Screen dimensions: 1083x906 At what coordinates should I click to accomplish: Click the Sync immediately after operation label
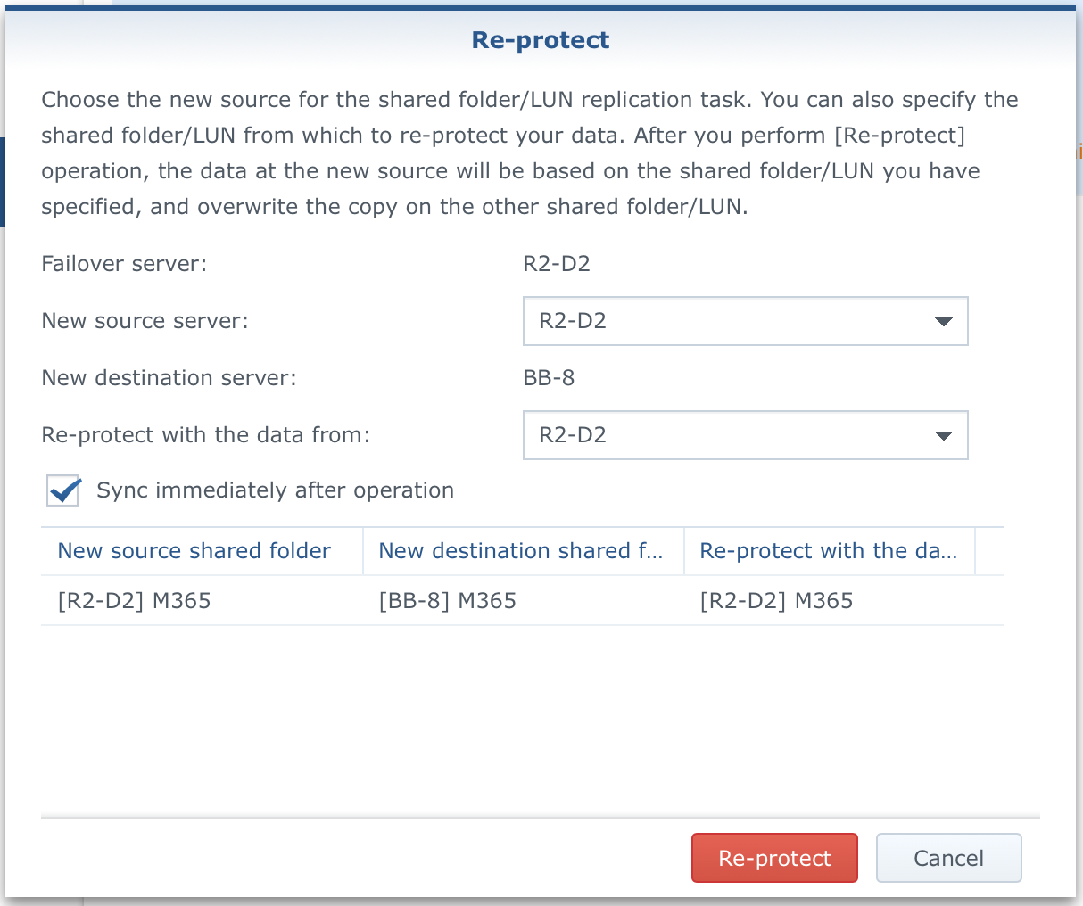[x=275, y=490]
